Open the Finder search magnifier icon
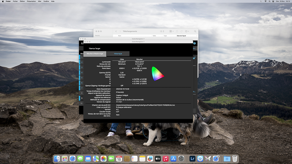 (195, 32)
